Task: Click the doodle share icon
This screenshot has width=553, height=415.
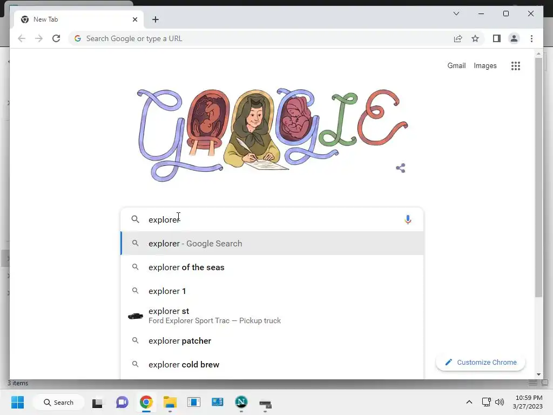Action: (x=400, y=168)
